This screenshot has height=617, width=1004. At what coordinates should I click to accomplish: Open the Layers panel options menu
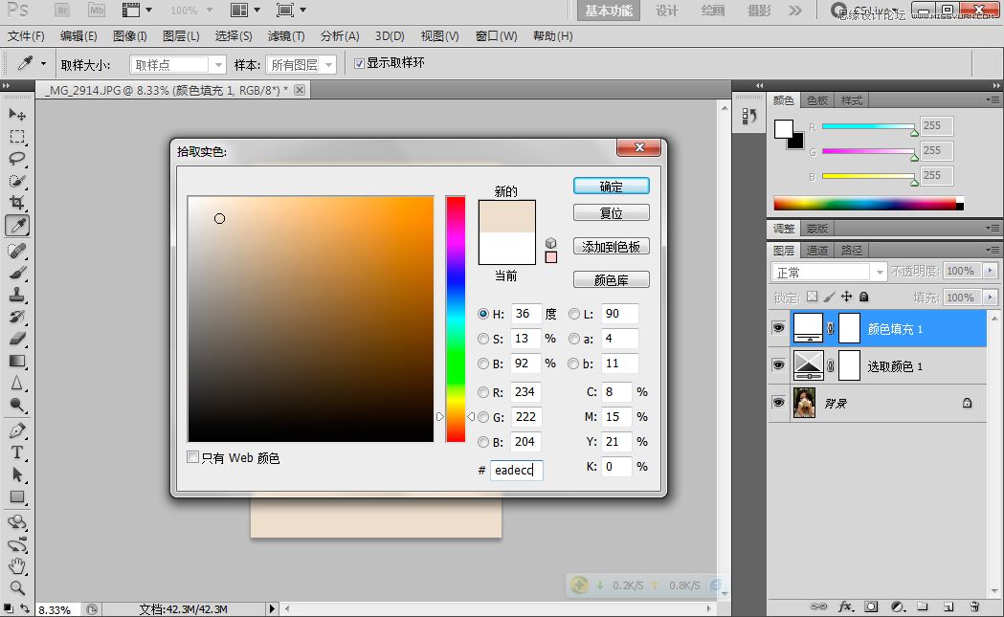[x=993, y=250]
